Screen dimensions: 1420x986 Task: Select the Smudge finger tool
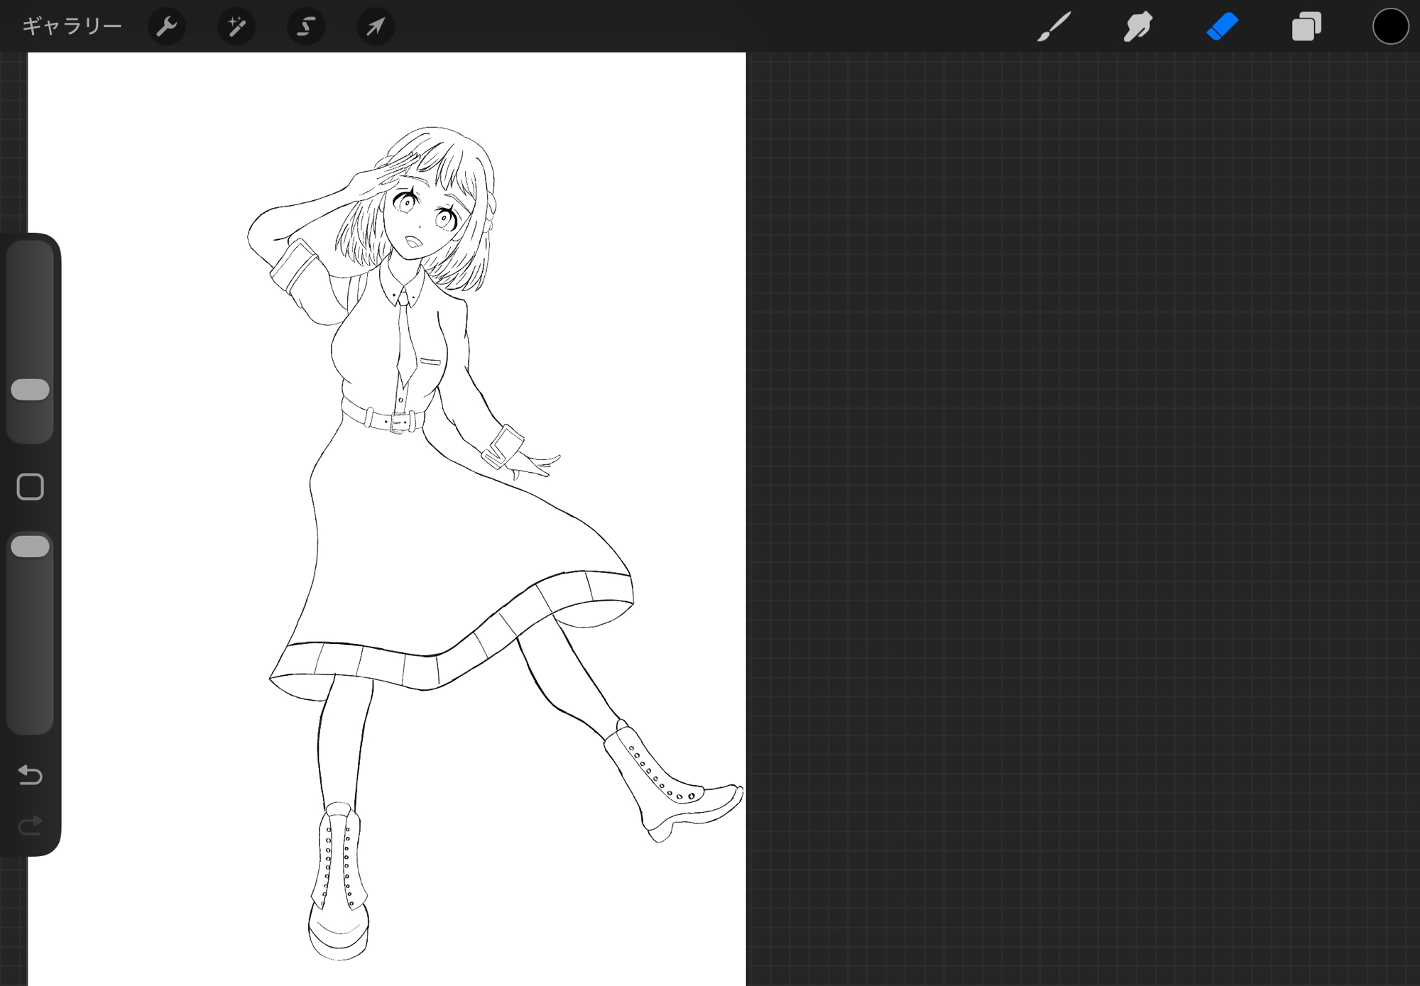tap(1137, 26)
